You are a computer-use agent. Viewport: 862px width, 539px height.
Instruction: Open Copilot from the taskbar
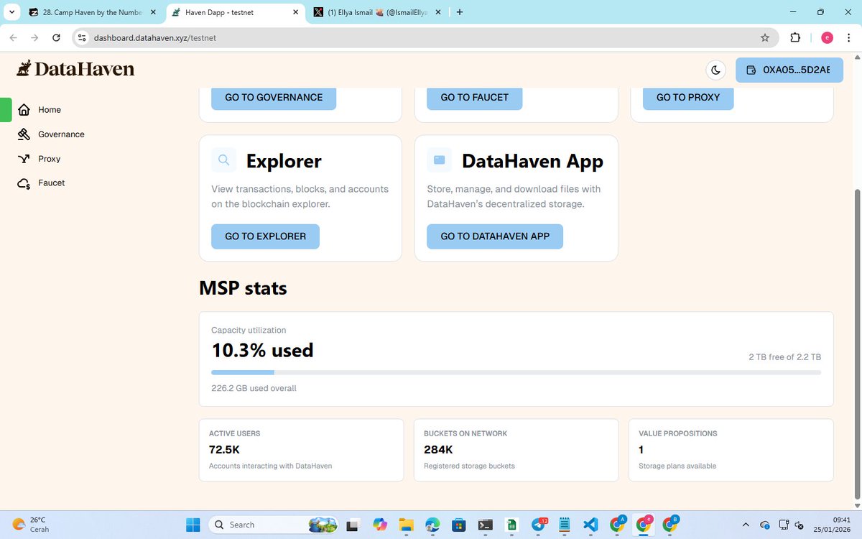pos(381,525)
